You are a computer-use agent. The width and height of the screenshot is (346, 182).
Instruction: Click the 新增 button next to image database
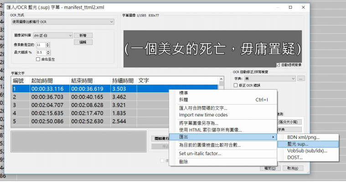click(x=83, y=35)
